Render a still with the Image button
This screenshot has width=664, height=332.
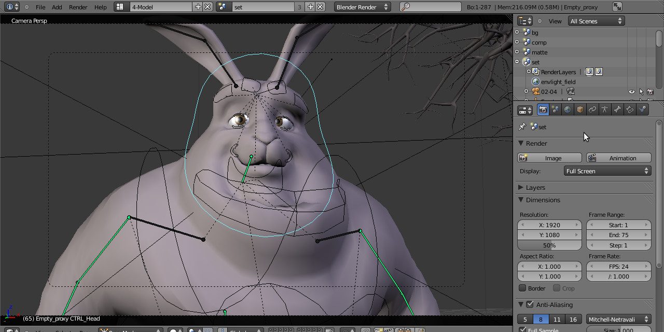[x=550, y=158]
